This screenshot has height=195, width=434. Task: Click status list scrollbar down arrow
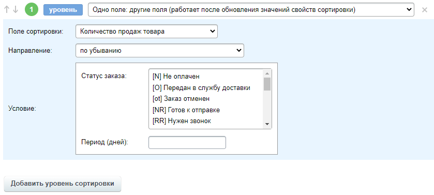click(x=267, y=124)
